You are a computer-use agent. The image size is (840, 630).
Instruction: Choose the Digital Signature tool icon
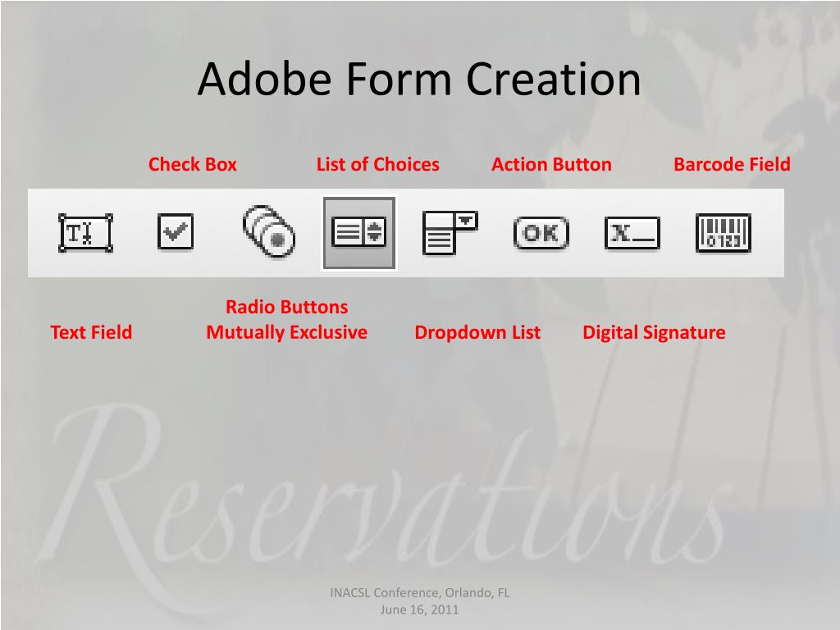pyautogui.click(x=632, y=233)
